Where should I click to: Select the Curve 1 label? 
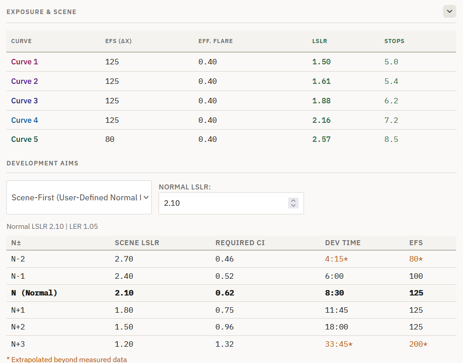click(24, 62)
